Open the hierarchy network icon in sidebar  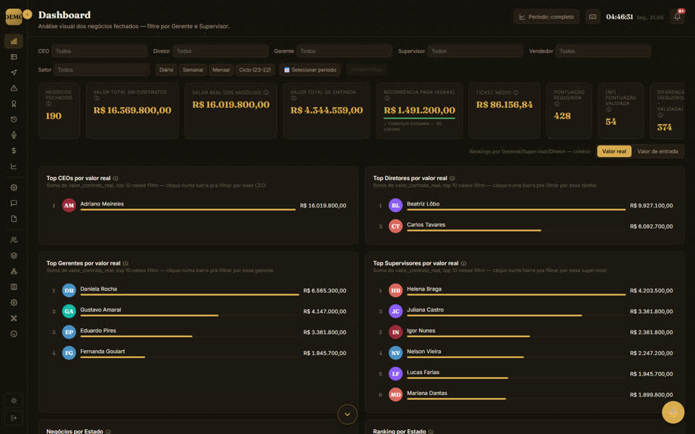[x=14, y=271]
